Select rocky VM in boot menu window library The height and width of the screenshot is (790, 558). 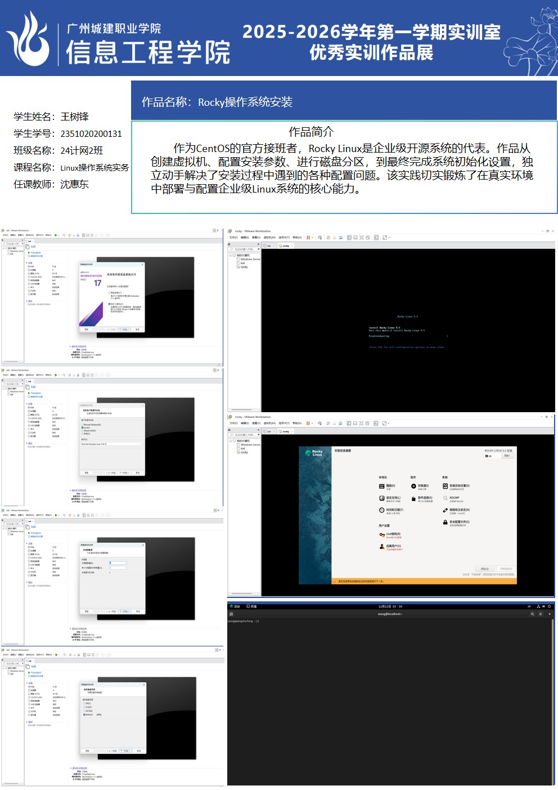click(x=244, y=267)
